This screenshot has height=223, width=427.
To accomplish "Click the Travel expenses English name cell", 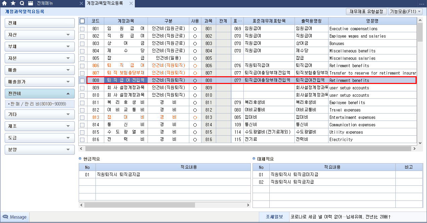I will coord(372,110).
